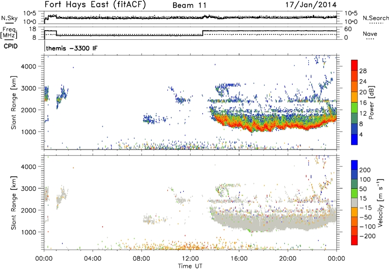Click the 'CPID' label
The image size is (389, 269).
[x=11, y=46]
